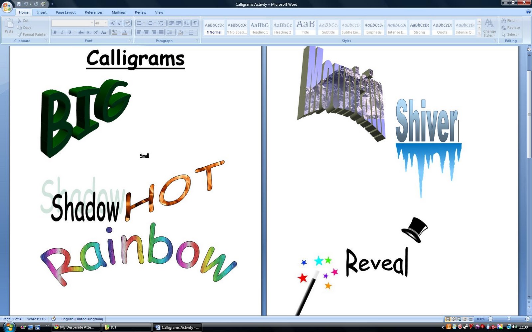532x332 pixels.
Task: Open the Review tab
Action: click(x=140, y=12)
